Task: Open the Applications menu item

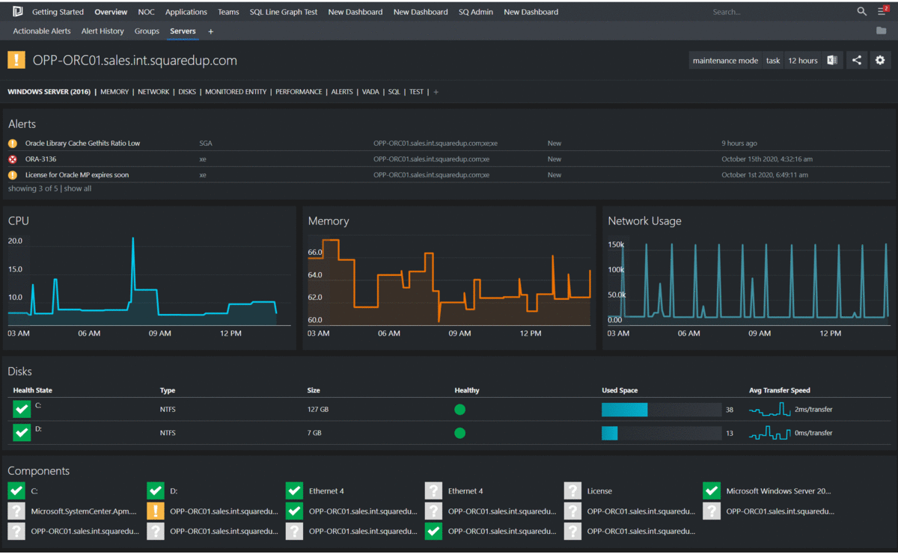Action: pos(186,12)
